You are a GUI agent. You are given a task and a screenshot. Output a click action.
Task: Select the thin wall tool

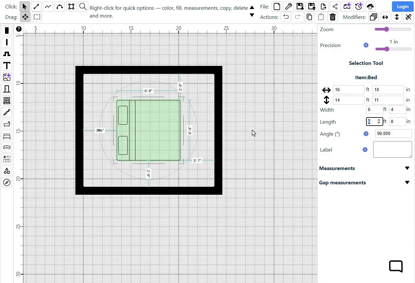pos(7,42)
